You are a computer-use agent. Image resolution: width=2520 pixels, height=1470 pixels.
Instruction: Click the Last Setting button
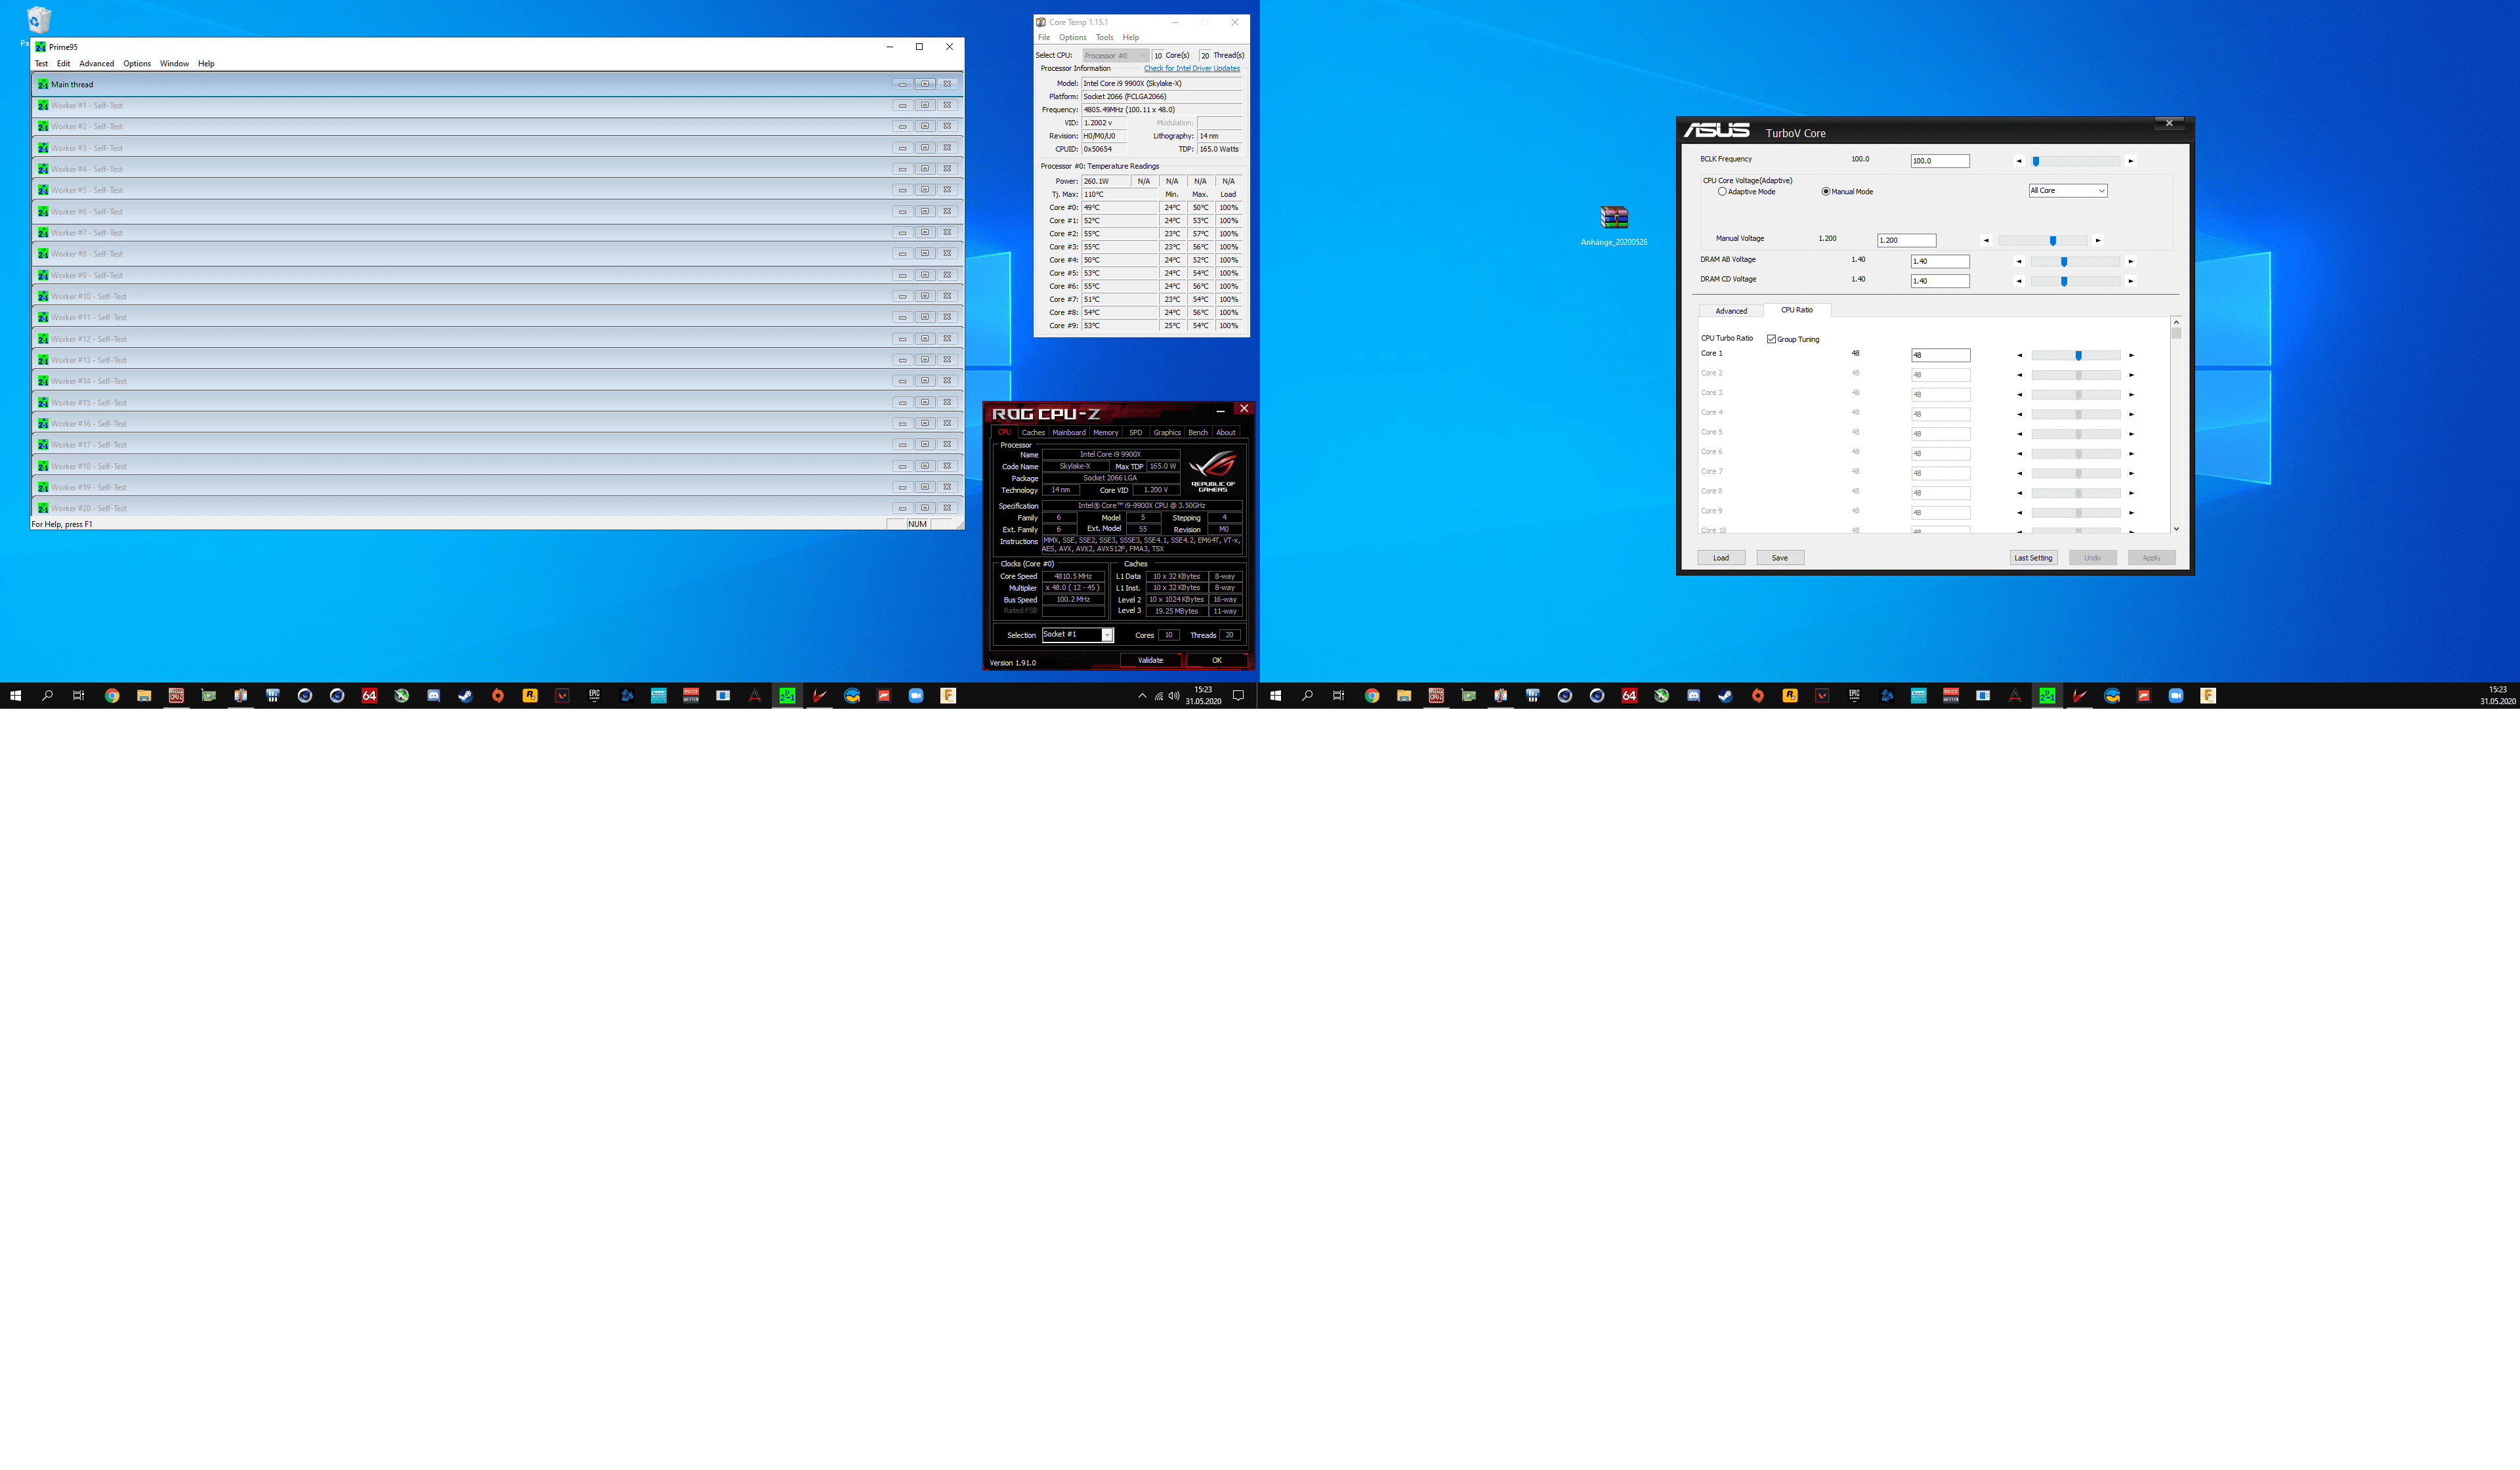click(x=2033, y=558)
